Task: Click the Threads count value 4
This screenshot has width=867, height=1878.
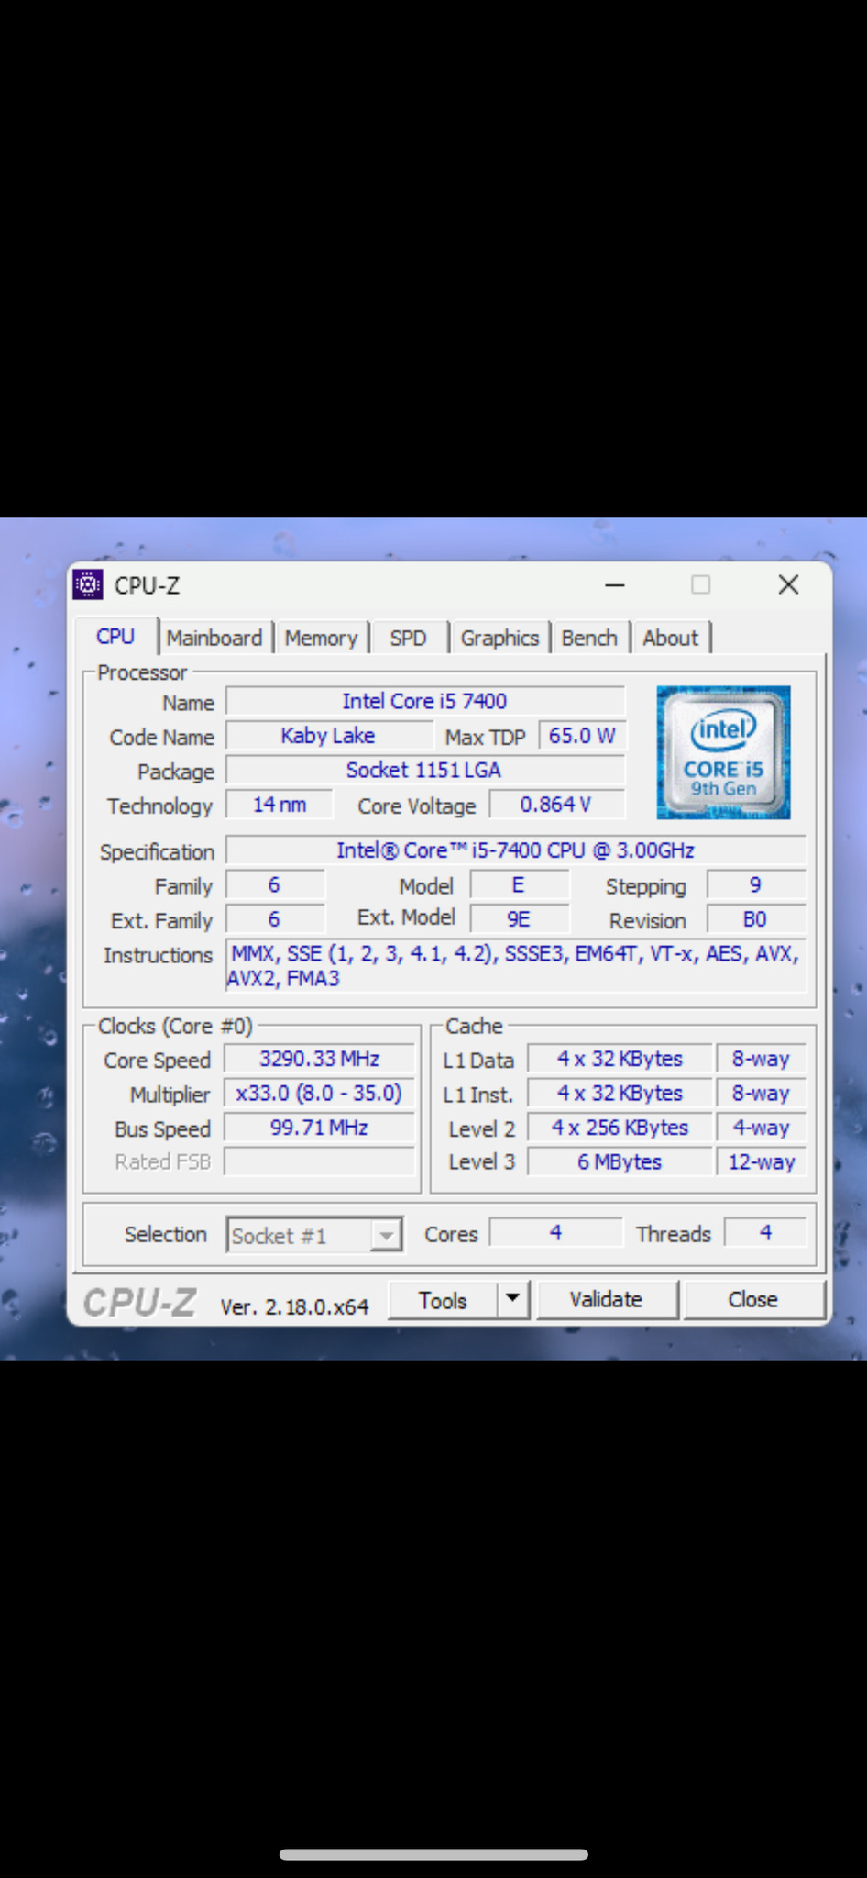Action: click(x=766, y=1232)
